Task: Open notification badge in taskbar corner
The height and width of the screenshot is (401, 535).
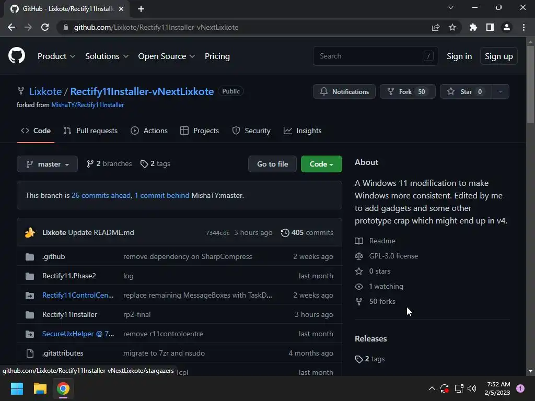Action: [x=520, y=388]
